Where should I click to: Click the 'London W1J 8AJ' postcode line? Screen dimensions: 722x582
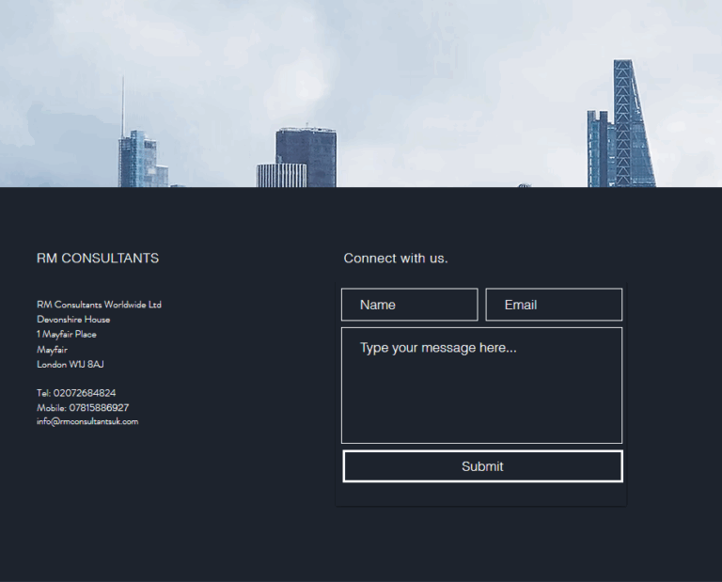coord(70,364)
